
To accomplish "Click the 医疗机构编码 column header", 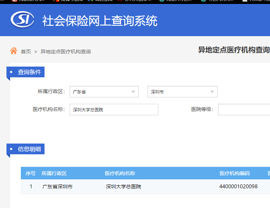I will 234,173.
